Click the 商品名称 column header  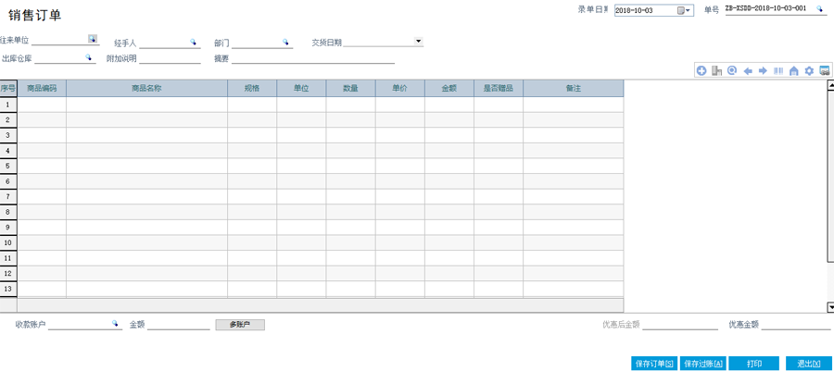pyautogui.click(x=146, y=89)
